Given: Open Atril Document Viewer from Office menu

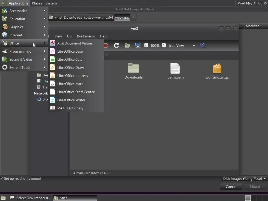Looking at the screenshot, I should pos(76,43).
